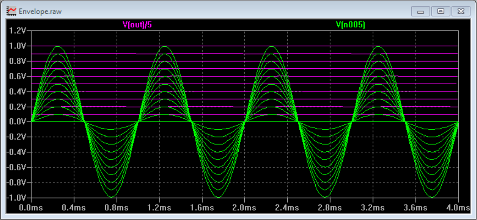Close the Envelope.raw waveform window
This screenshot has width=477, height=220.
point(460,11)
